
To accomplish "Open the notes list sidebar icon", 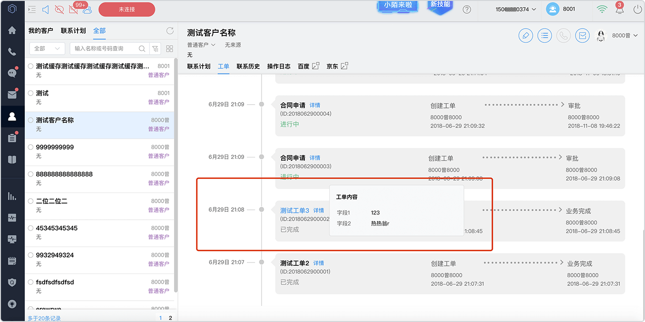I will click(12, 261).
